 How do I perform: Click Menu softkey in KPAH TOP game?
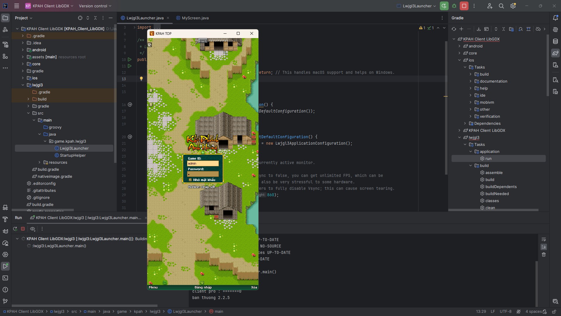click(x=153, y=287)
